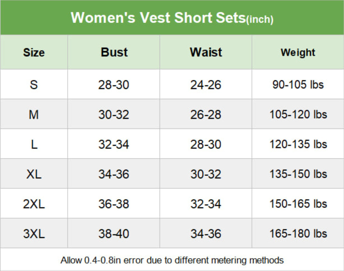The height and width of the screenshot is (271, 344).
Task: Select the 165-180 lbs weight cell
Action: pos(298,234)
